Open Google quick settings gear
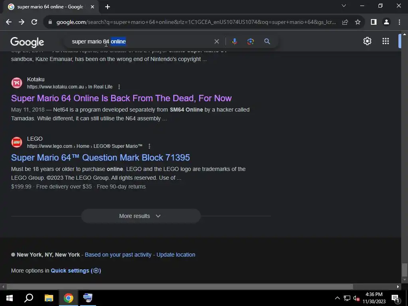The image size is (408, 306). click(x=367, y=41)
